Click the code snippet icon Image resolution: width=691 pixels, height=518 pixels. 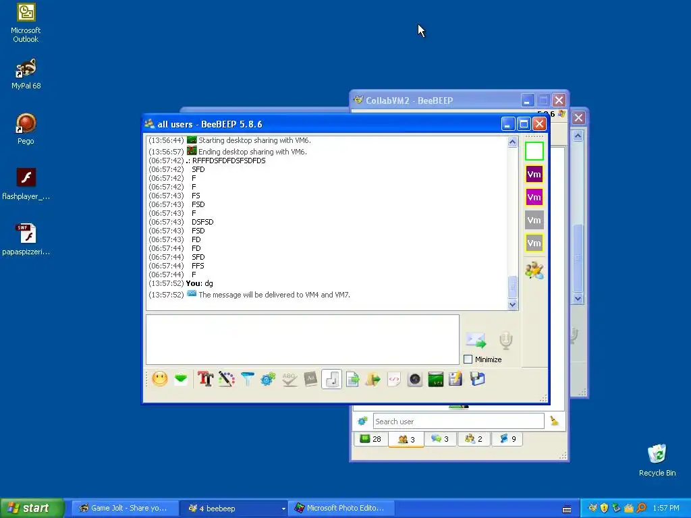tap(394, 379)
